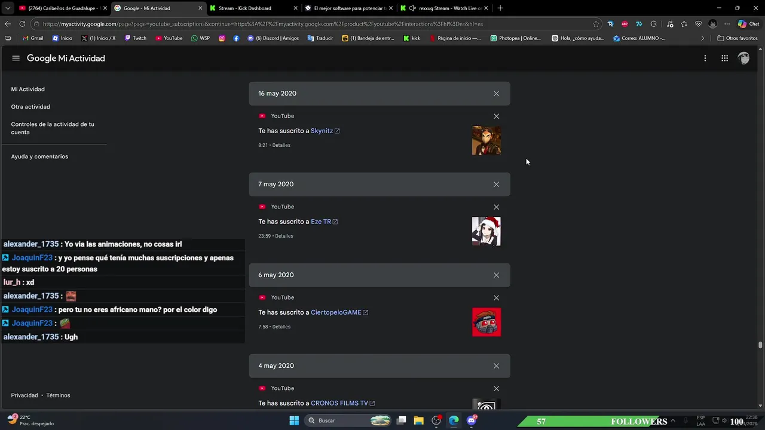Go to Mi Actividad in sidebar
The image size is (765, 430).
click(x=27, y=89)
